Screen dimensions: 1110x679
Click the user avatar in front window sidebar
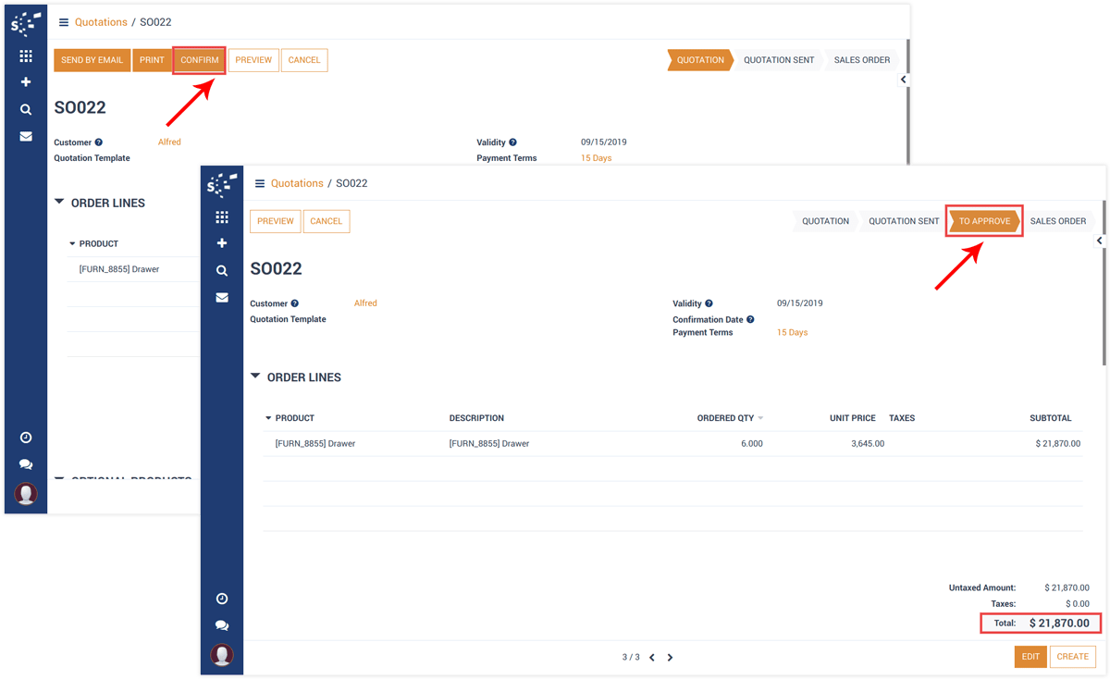pyautogui.click(x=222, y=654)
